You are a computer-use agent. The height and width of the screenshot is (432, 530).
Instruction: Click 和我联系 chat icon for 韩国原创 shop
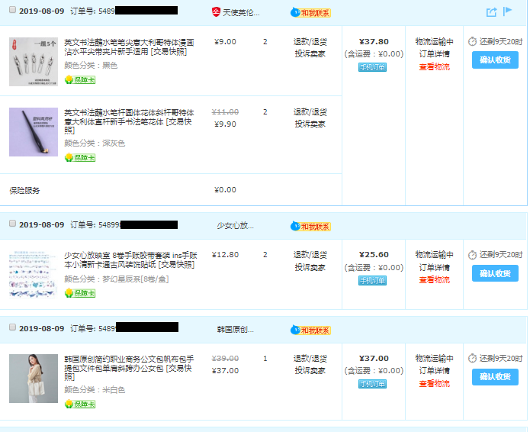[x=310, y=330]
